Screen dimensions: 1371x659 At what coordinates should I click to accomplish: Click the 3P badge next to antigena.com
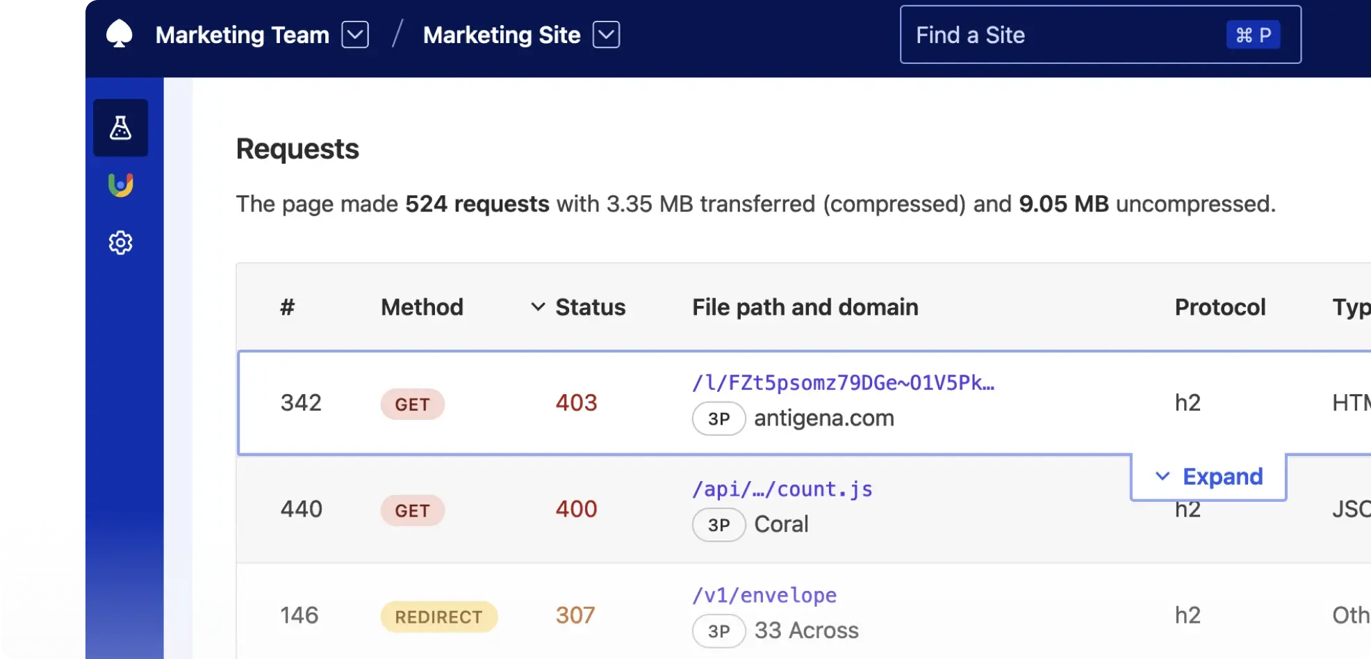point(719,418)
